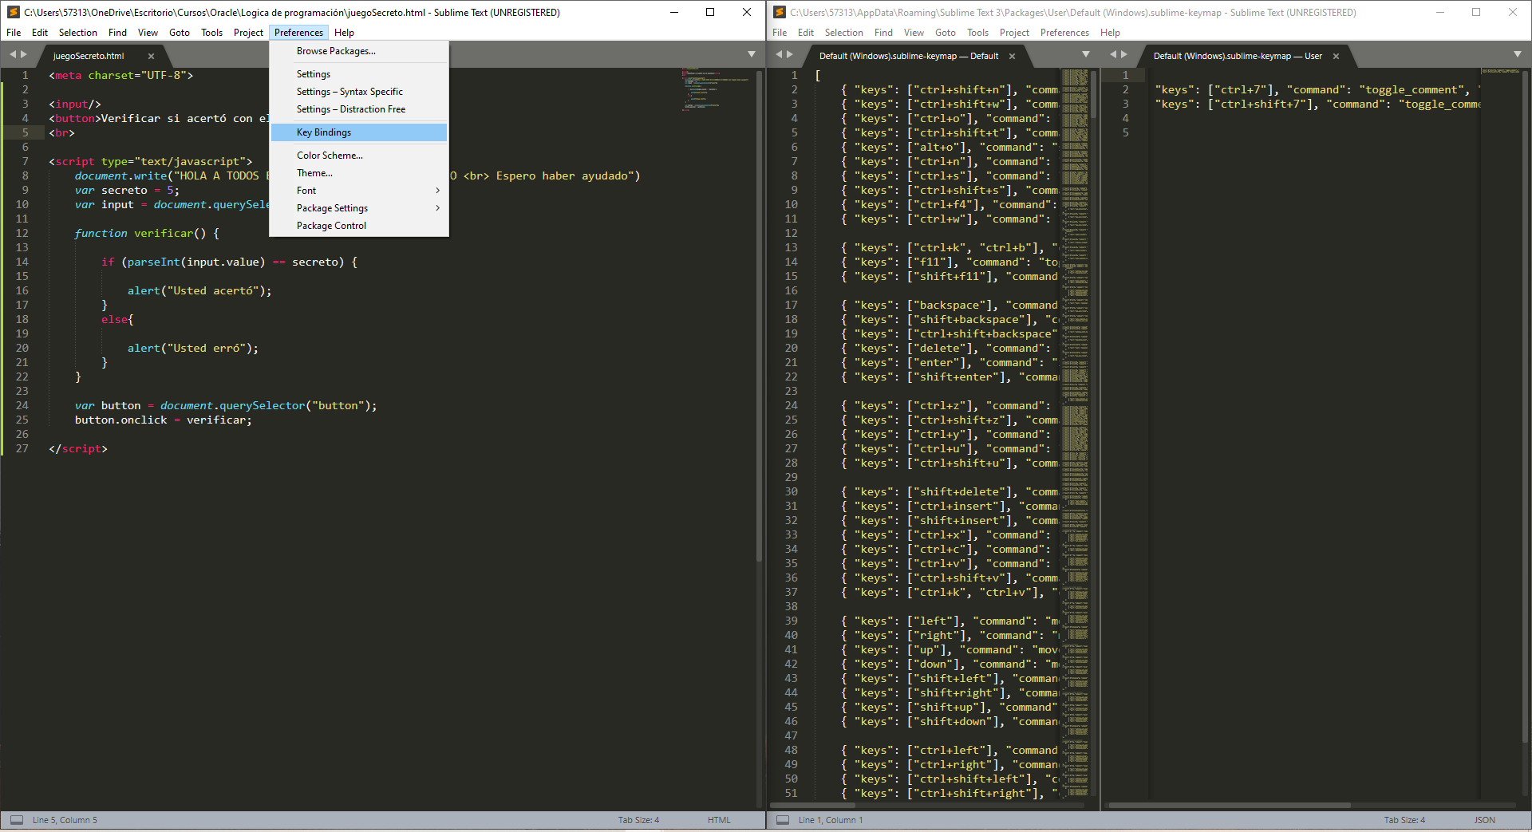Viewport: 1532px width, 832px height.
Task: Click line number 12 in juegoSecreto gutter
Action: [22, 233]
